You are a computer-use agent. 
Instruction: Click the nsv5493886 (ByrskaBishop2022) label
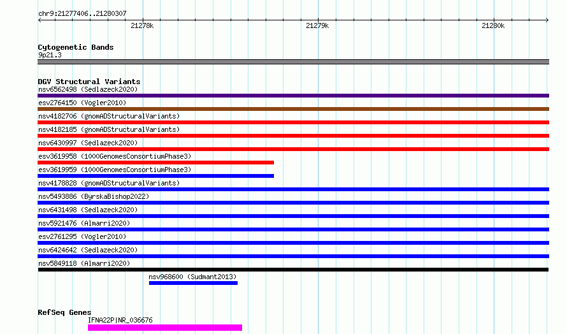point(94,196)
